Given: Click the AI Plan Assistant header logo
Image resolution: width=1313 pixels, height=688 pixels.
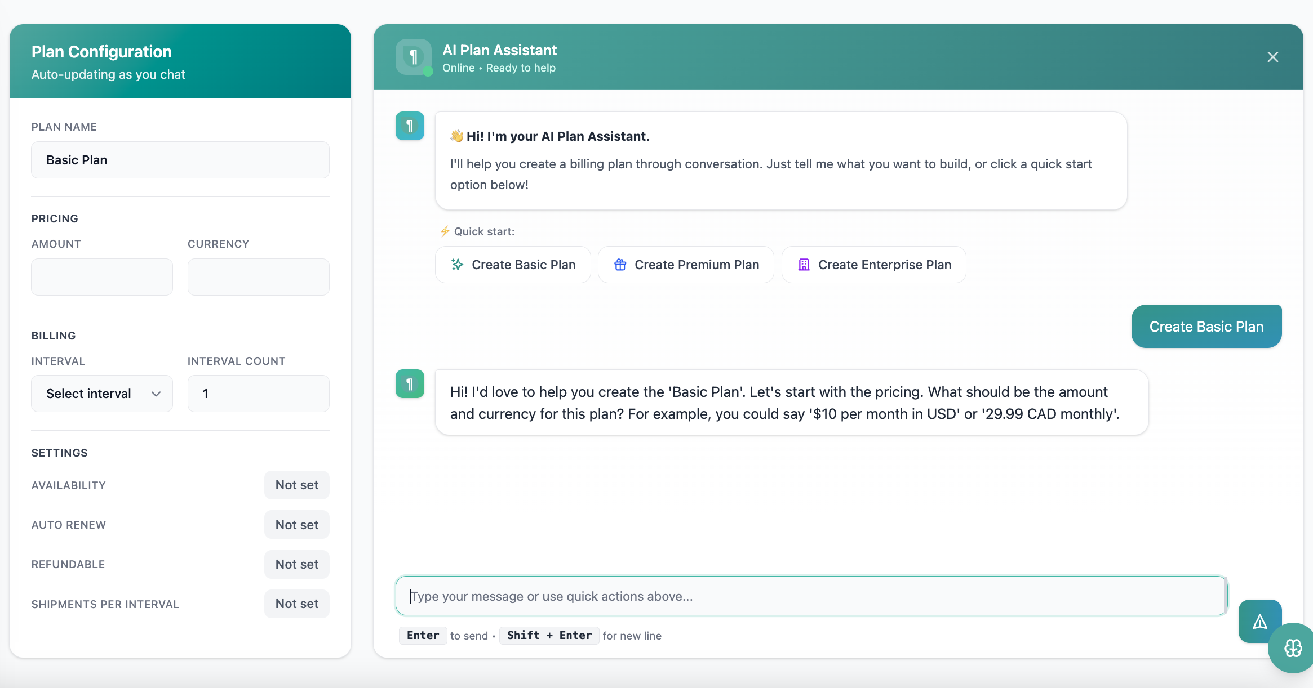Looking at the screenshot, I should [414, 57].
